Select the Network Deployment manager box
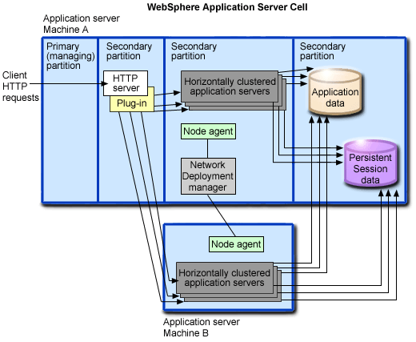416x342 pixels. click(x=208, y=176)
